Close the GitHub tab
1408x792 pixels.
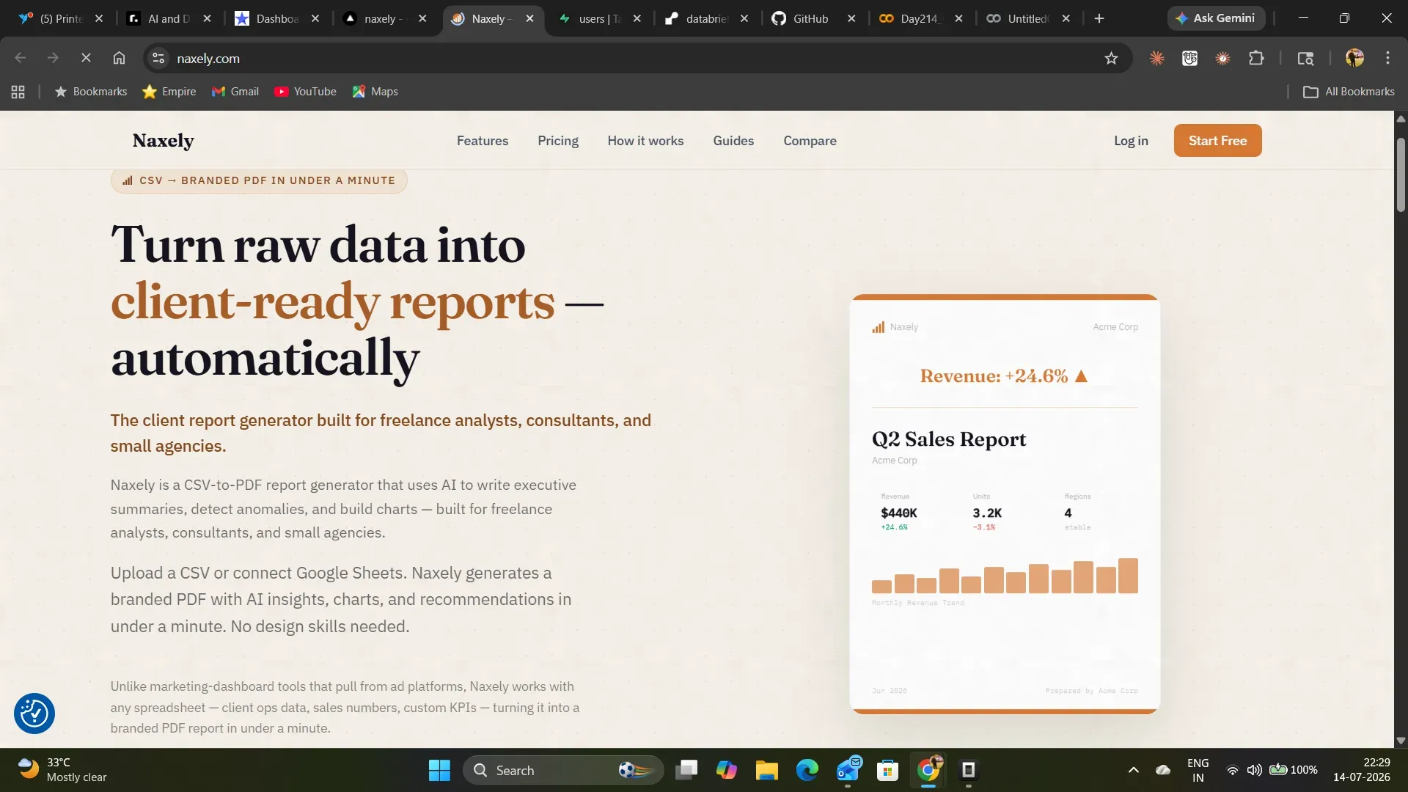point(851,18)
